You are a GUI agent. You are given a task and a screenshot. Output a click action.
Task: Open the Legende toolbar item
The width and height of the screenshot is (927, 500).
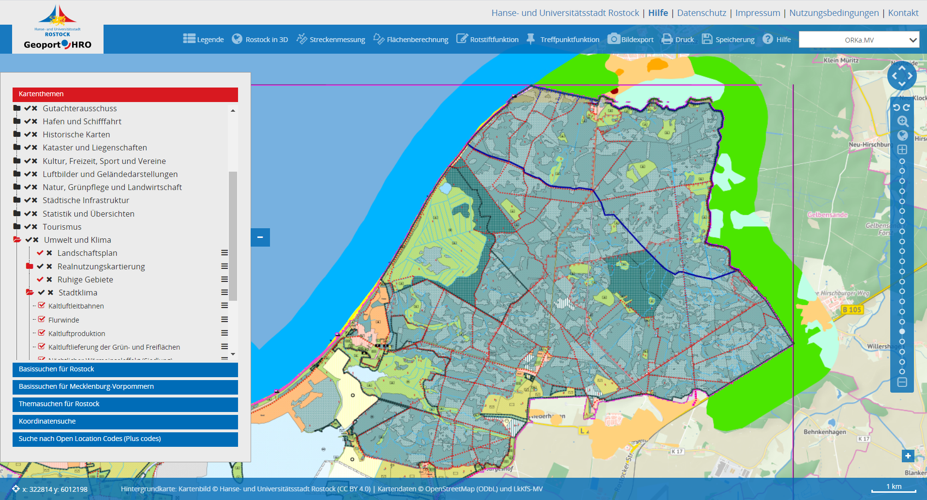pyautogui.click(x=203, y=39)
